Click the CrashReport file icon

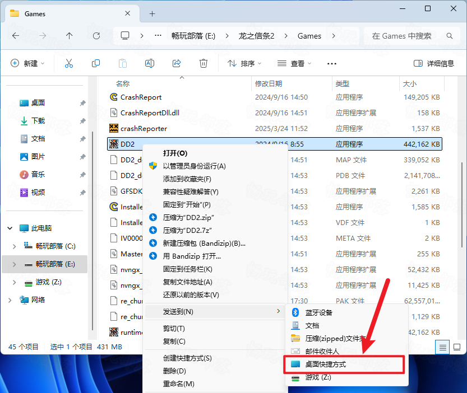tap(114, 97)
